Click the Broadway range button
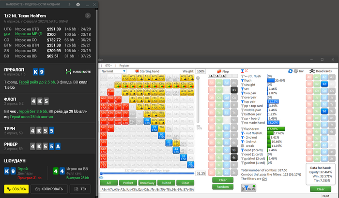The height and width of the screenshot is (198, 339). click(147, 183)
